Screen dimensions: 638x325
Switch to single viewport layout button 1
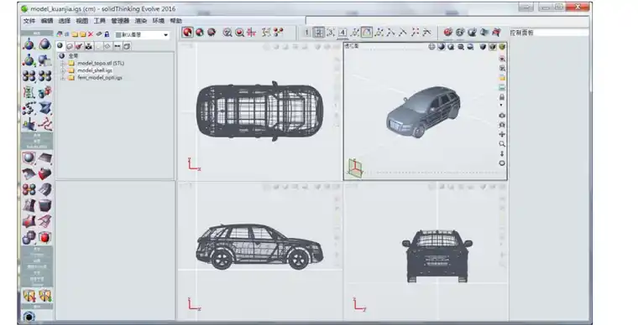pyautogui.click(x=306, y=33)
